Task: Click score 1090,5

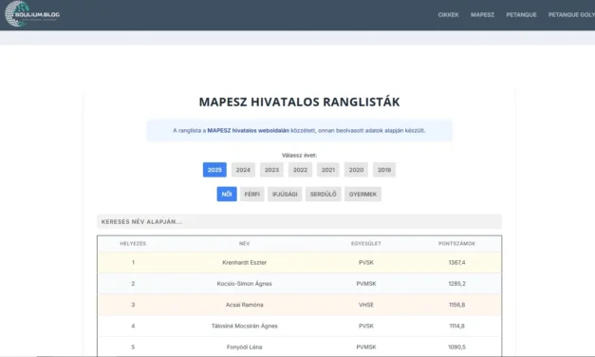Action: pyautogui.click(x=456, y=348)
